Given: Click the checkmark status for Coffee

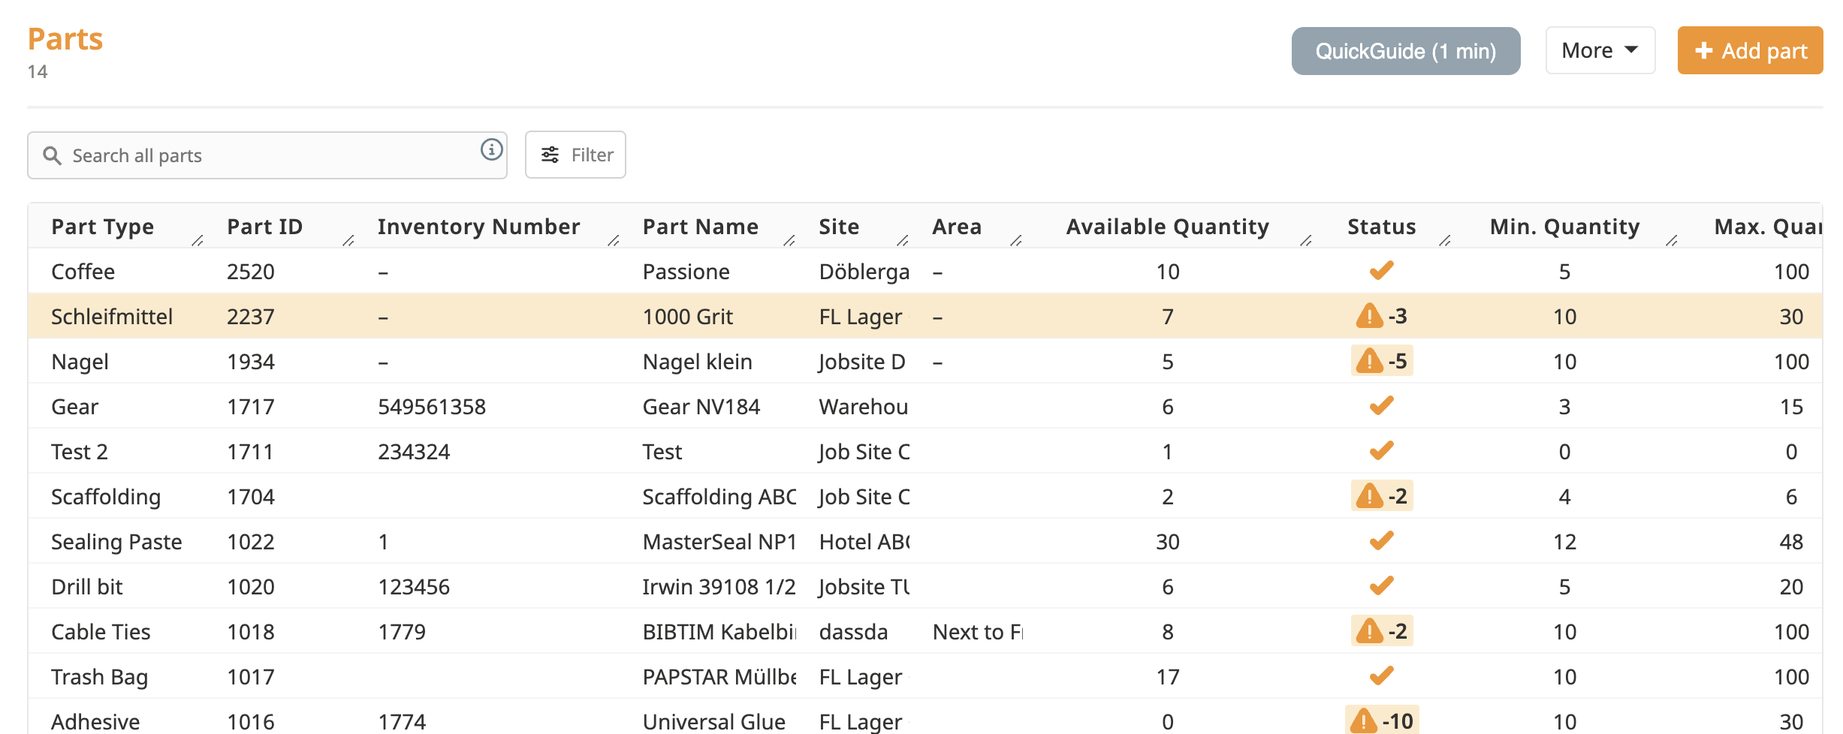Looking at the screenshot, I should click(x=1381, y=270).
